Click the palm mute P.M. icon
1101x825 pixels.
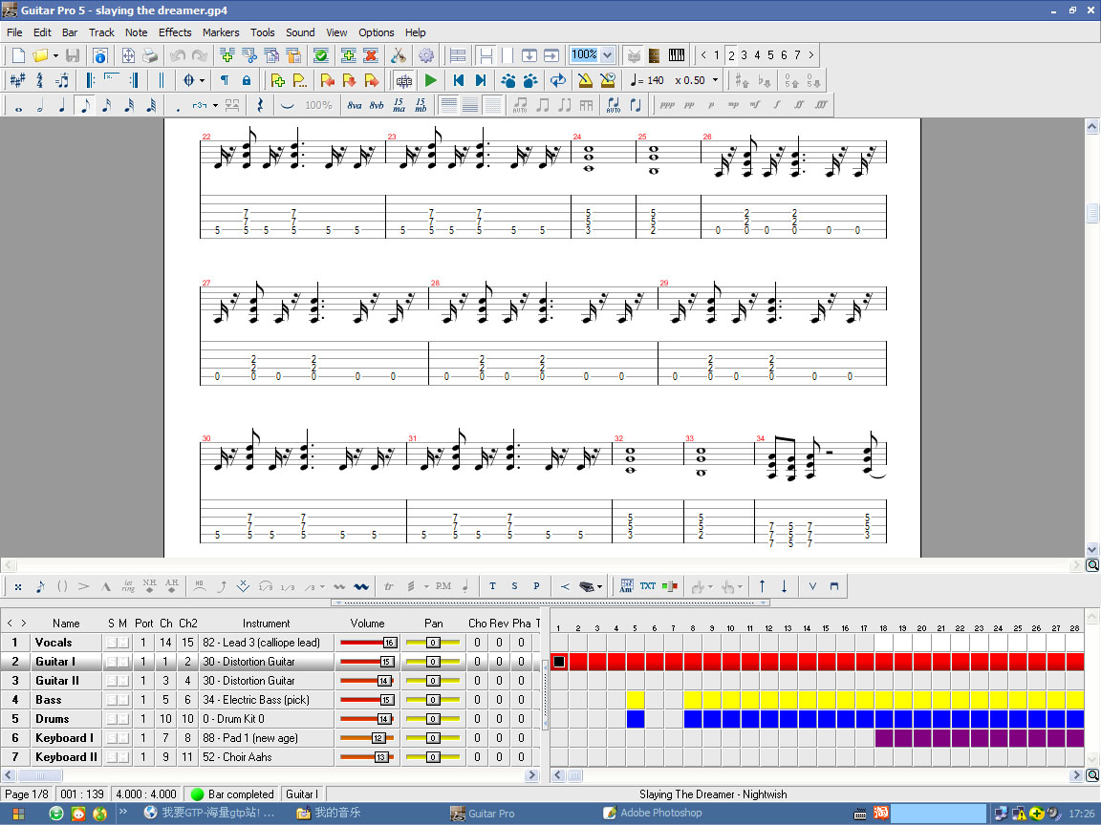point(443,586)
